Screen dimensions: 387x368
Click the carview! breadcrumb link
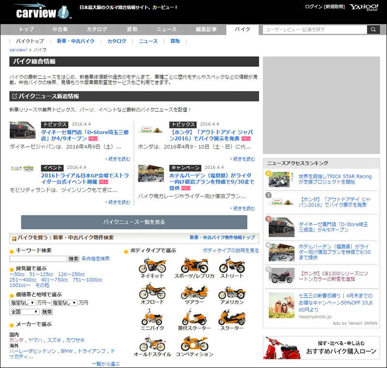pos(18,50)
